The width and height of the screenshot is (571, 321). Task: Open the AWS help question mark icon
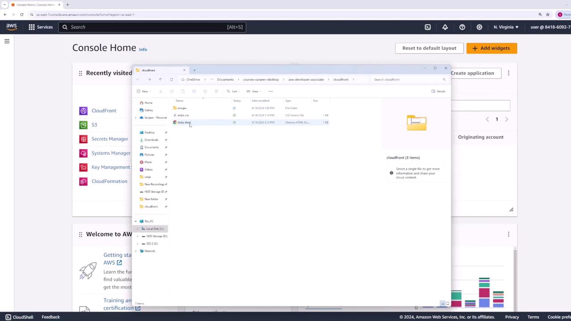pyautogui.click(x=462, y=27)
